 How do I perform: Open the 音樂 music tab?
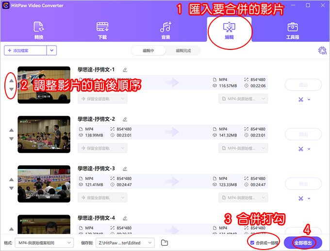coord(166,30)
